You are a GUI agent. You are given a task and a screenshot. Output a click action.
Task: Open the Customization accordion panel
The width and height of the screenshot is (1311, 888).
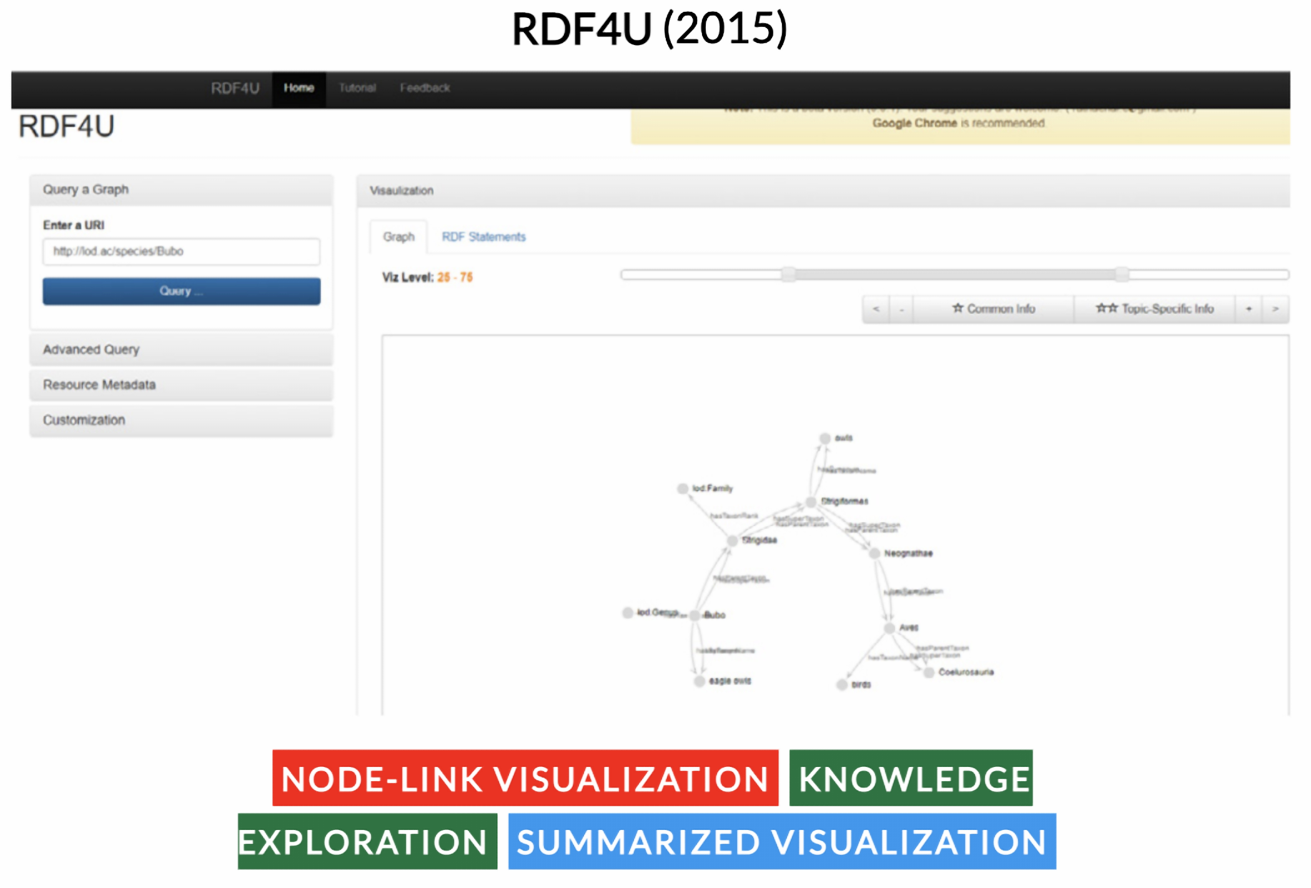click(x=181, y=421)
